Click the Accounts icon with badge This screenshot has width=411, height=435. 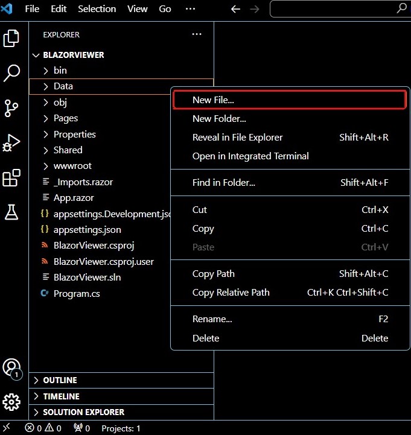[x=12, y=367]
